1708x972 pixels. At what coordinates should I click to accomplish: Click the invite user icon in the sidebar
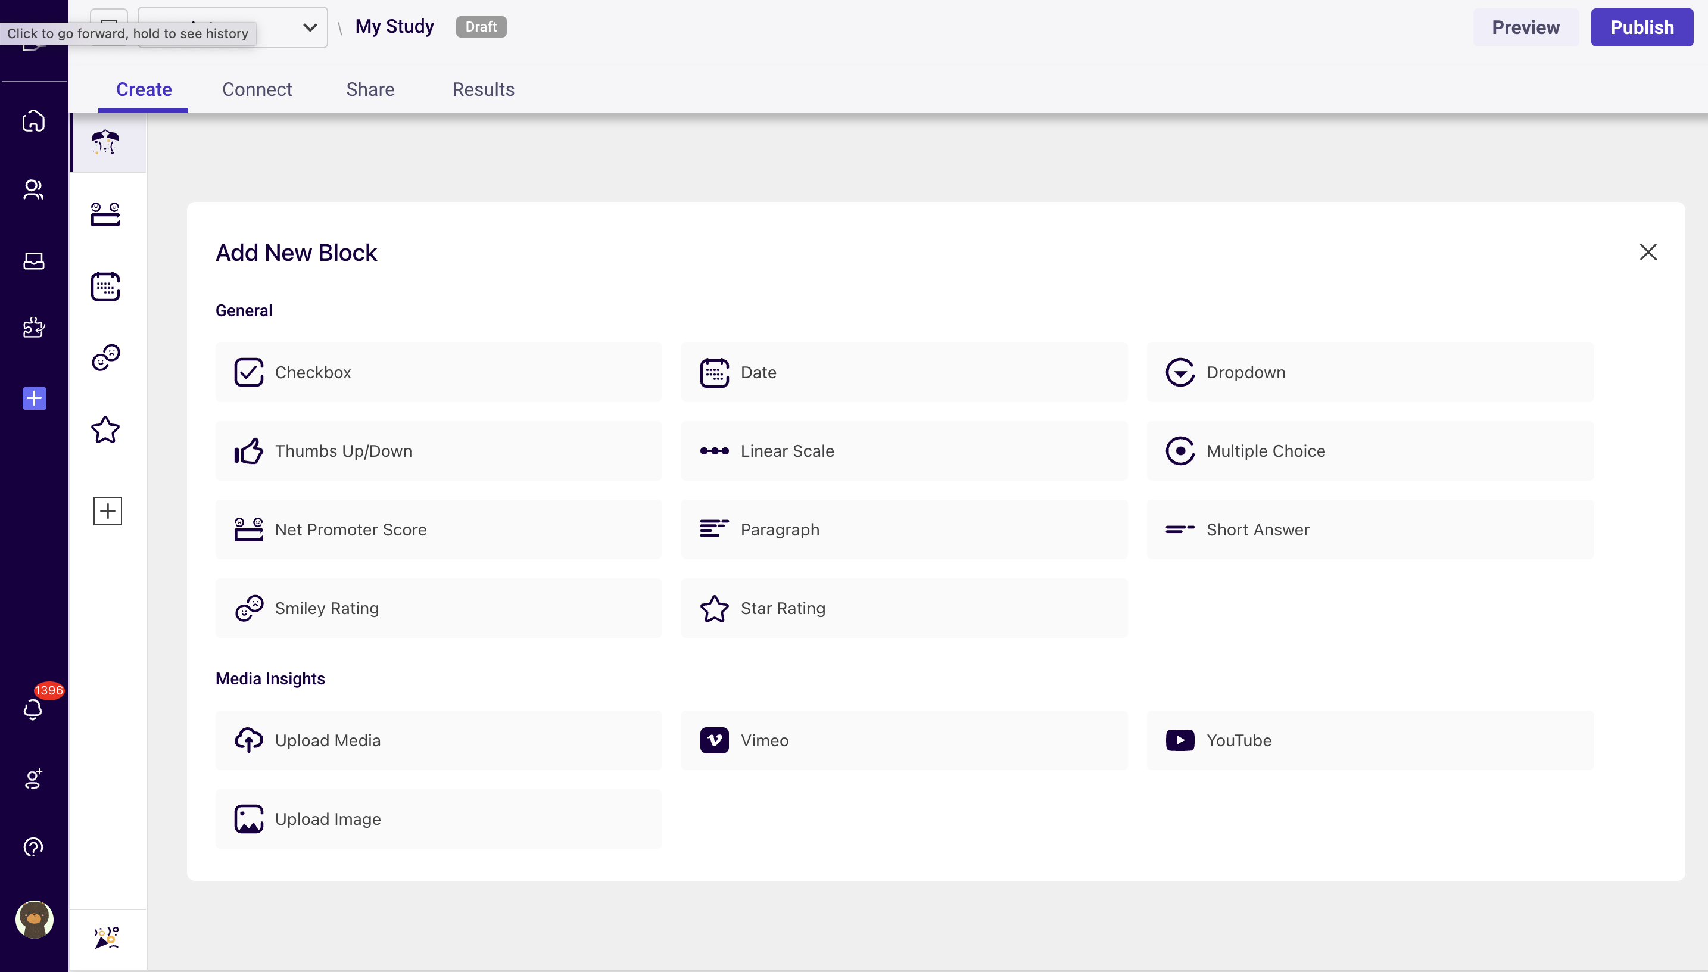click(33, 778)
